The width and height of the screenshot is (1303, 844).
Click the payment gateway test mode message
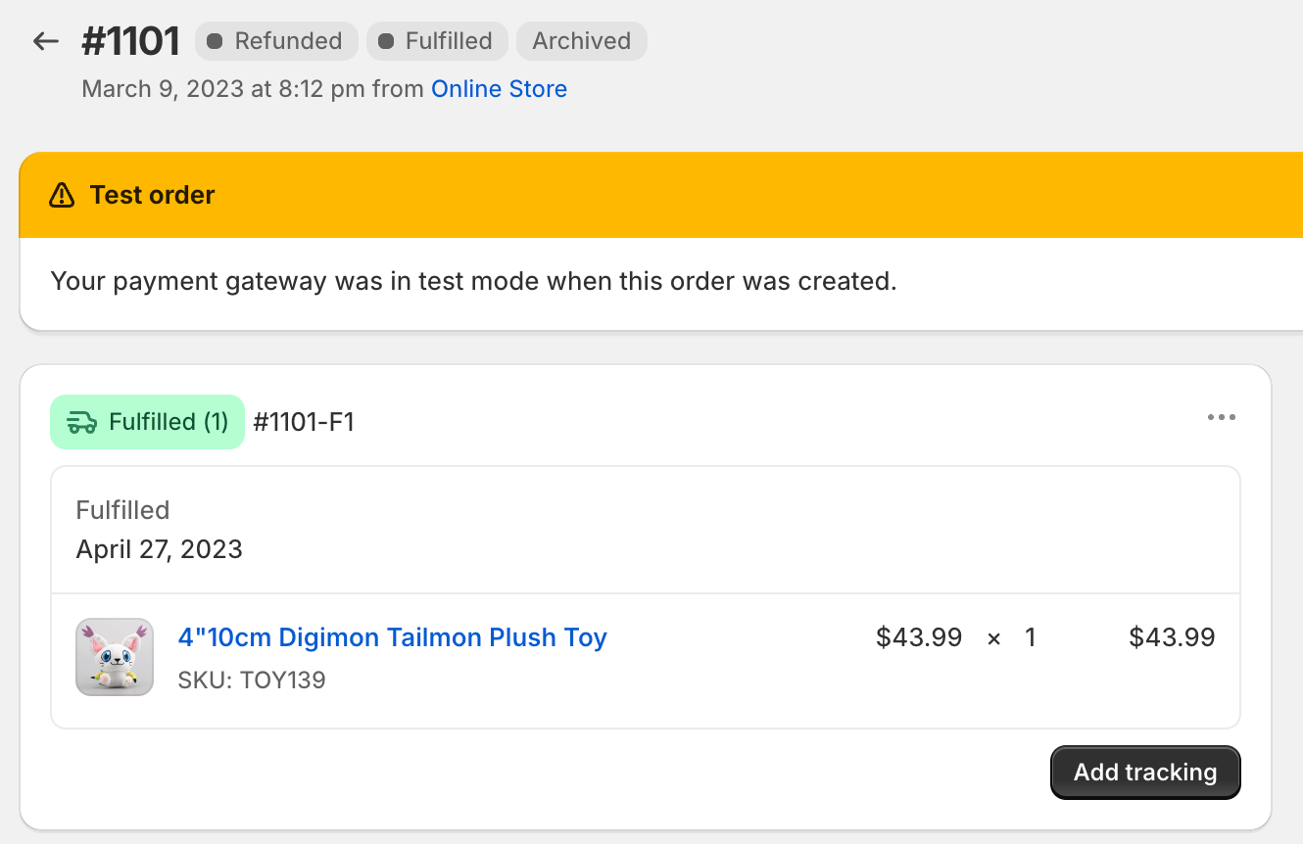pyautogui.click(x=473, y=282)
